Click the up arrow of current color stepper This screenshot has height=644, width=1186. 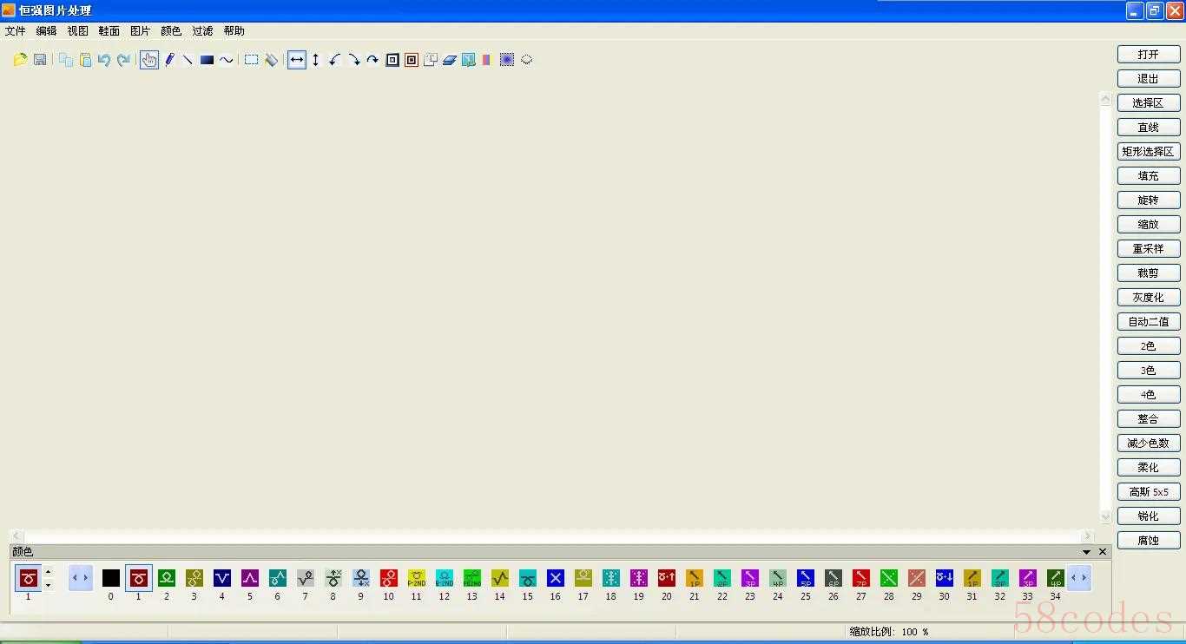[x=48, y=571]
